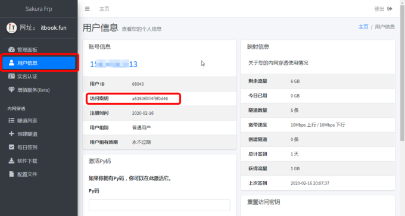The image size is (405, 216).
Task: Click the 软件下载 download icon
Action: pyautogui.click(x=11, y=161)
